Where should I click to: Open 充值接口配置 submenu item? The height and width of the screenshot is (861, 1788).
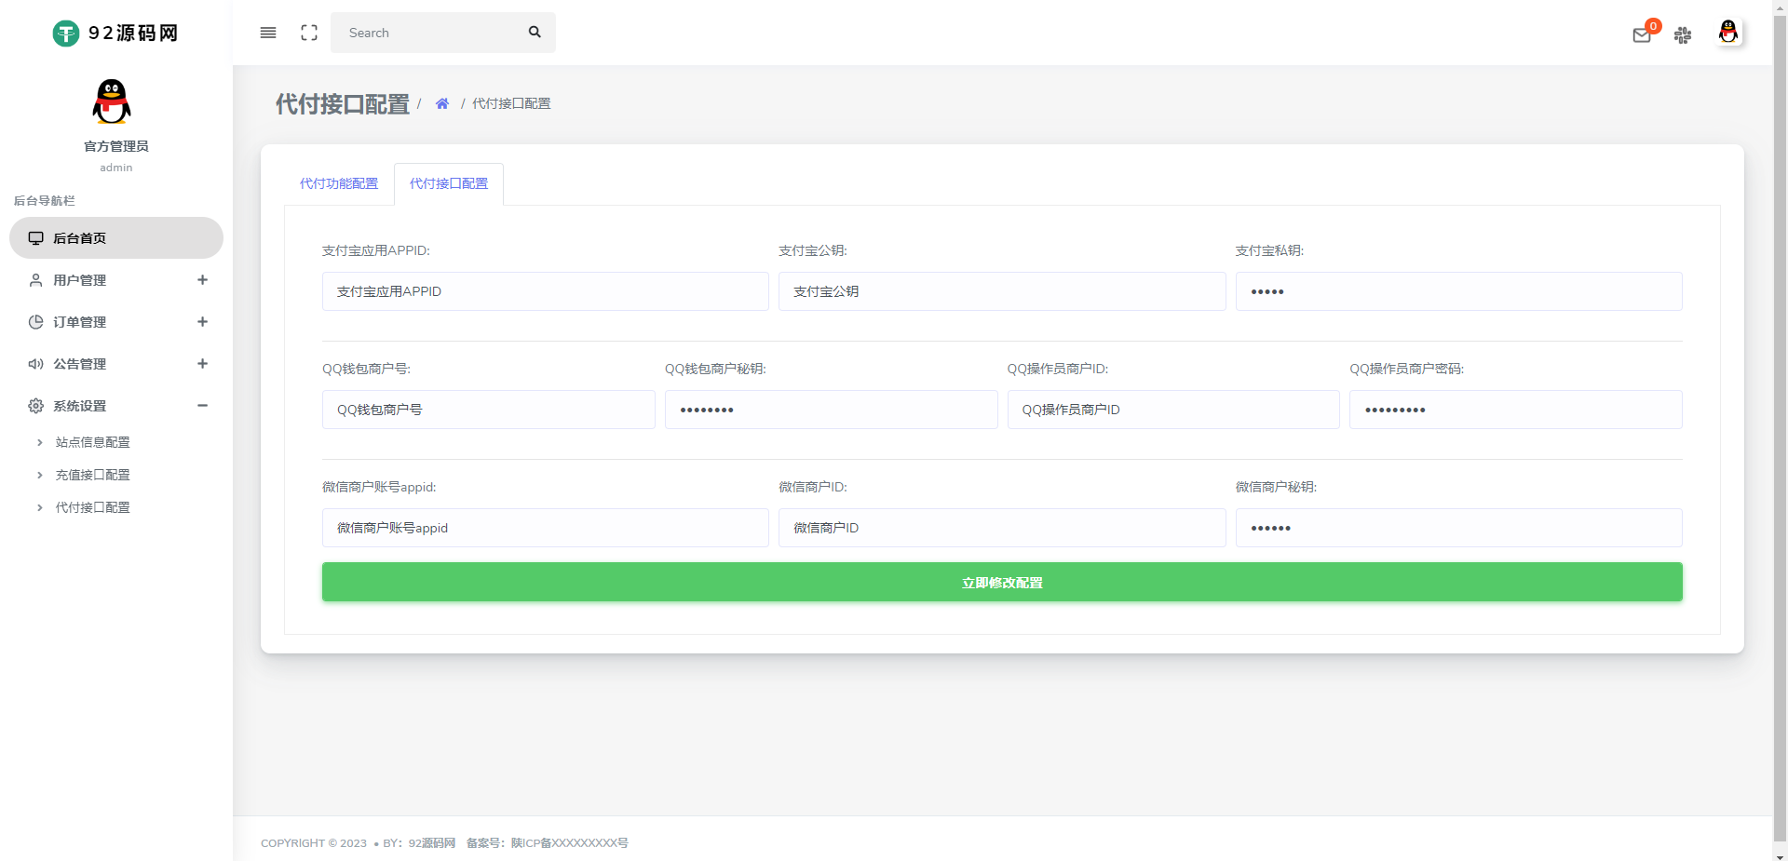point(92,475)
